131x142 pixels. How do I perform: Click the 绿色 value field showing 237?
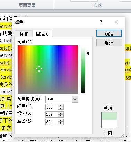(52, 114)
